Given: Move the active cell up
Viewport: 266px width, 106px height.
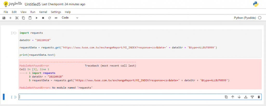Looking at the screenshot, I should (x=233, y=97).
